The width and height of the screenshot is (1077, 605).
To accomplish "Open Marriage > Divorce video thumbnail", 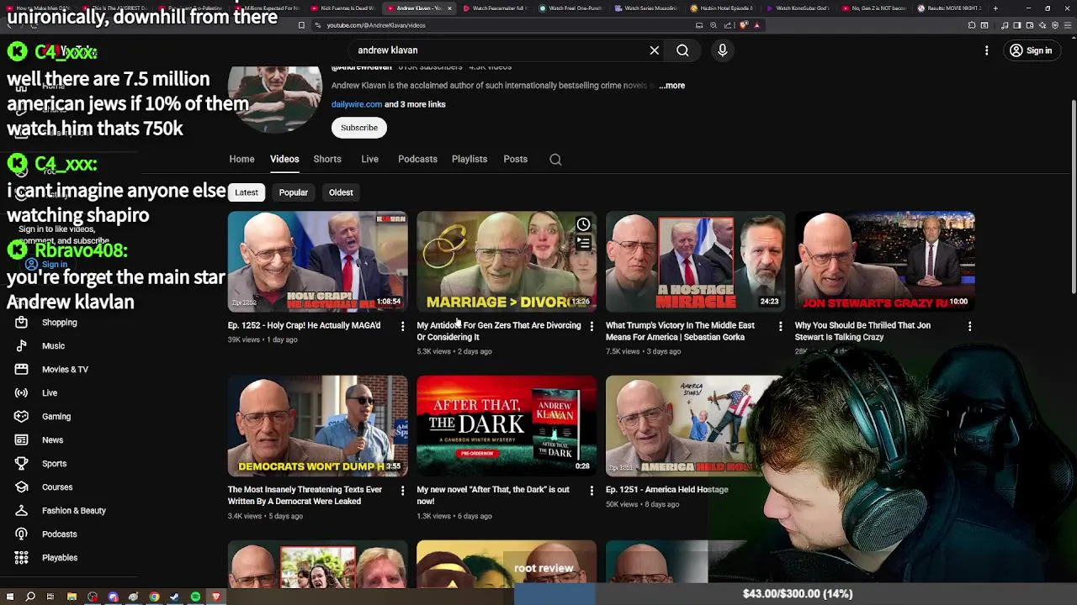I will [507, 261].
